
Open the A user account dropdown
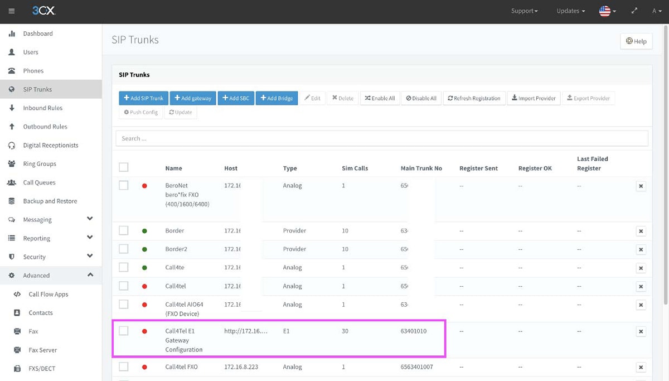(657, 11)
